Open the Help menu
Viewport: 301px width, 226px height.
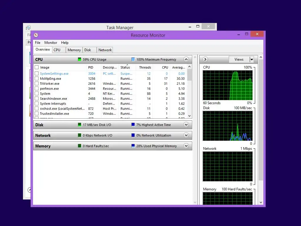[x=65, y=43]
